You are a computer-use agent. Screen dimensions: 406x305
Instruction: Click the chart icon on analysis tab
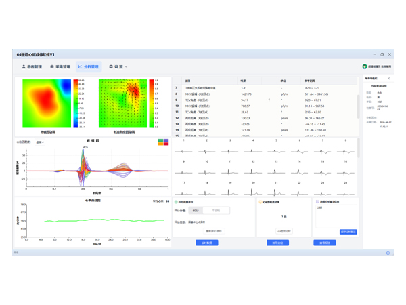pos(80,66)
